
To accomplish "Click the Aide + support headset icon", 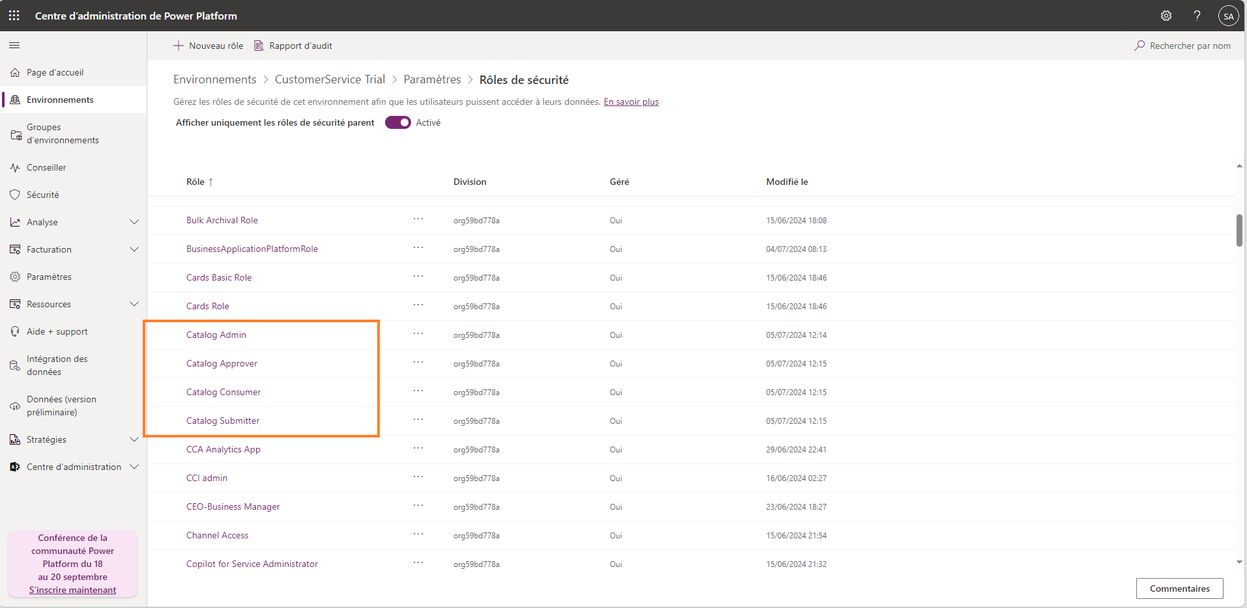I will [x=15, y=332].
